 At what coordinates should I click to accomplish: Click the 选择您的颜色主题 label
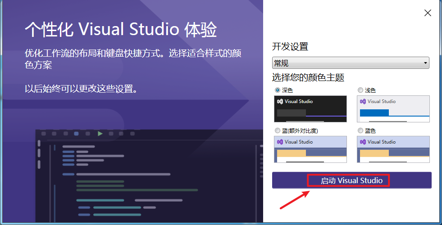tap(308, 77)
